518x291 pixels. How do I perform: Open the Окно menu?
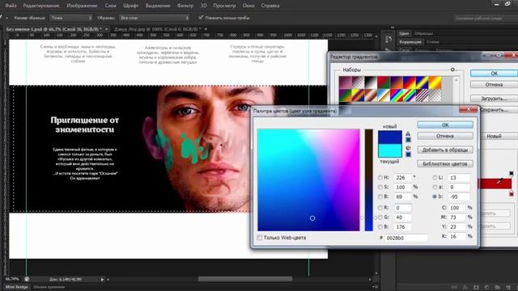click(x=248, y=6)
